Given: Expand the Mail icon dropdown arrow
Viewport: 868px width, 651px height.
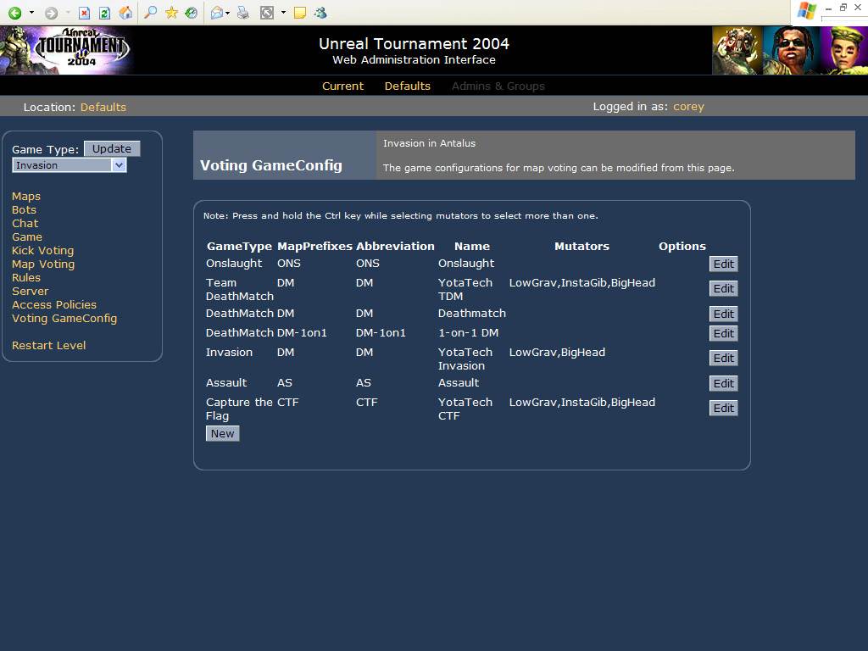Looking at the screenshot, I should [x=227, y=13].
